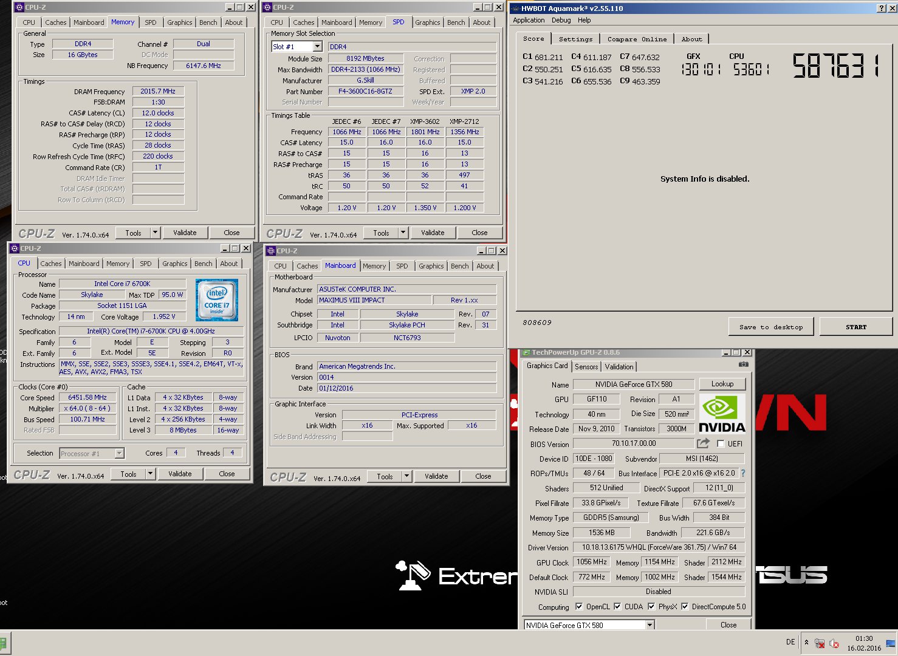
Task: Click the Show Desktop button on the taskbar
Action: 891,643
